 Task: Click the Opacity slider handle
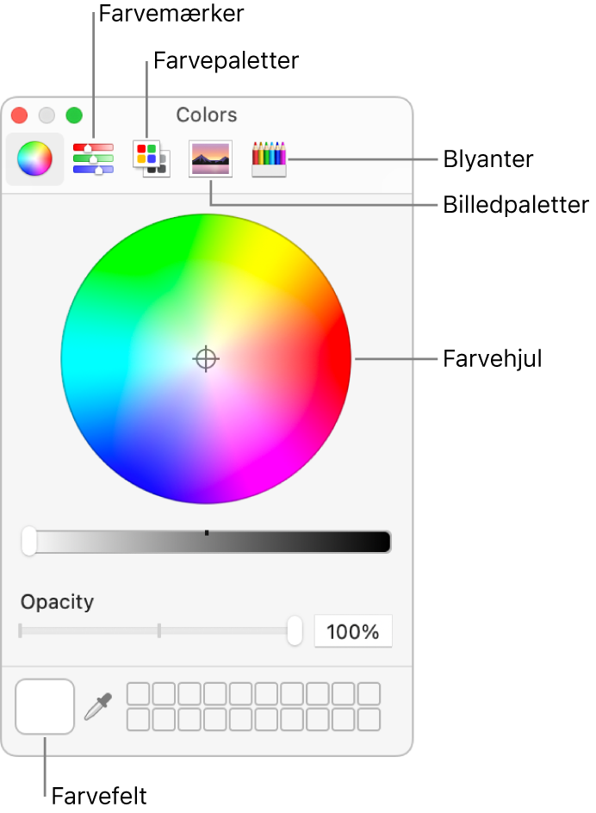pyautogui.click(x=295, y=630)
